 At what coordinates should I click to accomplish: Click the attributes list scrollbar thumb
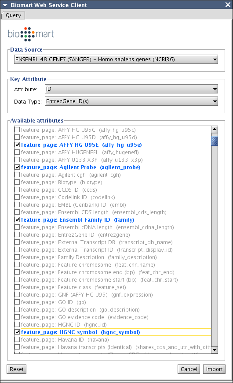coord(215,141)
